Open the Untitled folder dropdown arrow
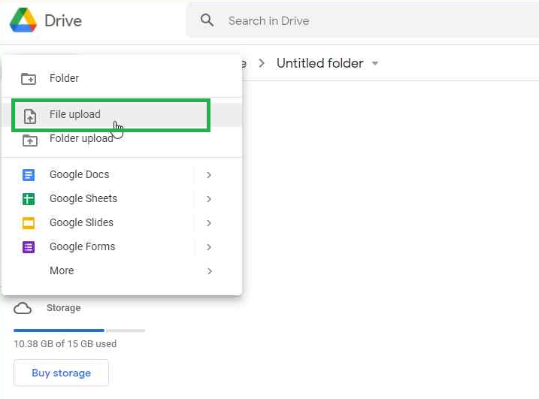Image resolution: width=539 pixels, height=399 pixels. coord(375,63)
